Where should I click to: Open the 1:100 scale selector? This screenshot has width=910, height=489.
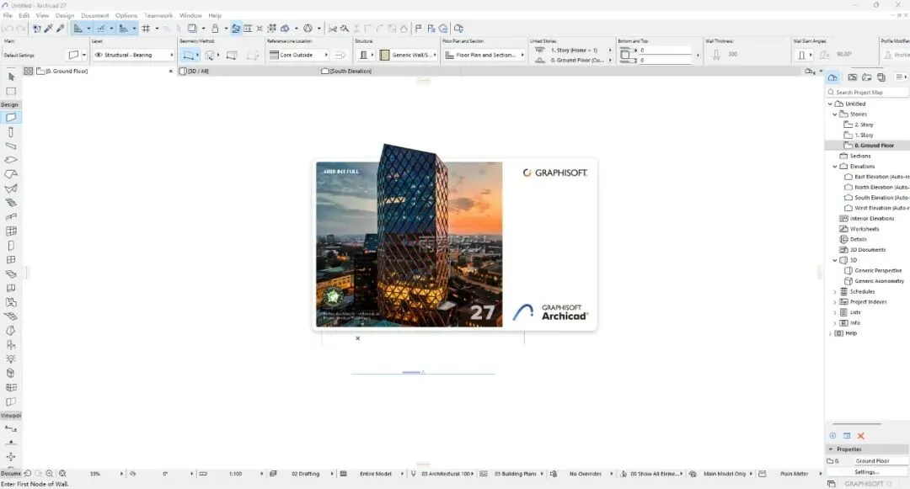235,474
